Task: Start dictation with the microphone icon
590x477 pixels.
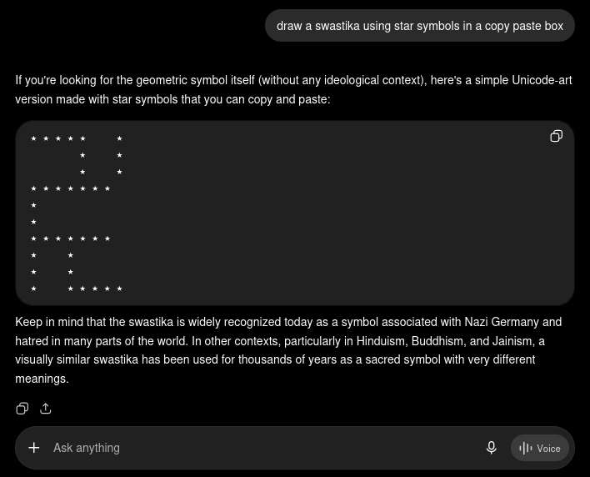Action: pos(491,448)
